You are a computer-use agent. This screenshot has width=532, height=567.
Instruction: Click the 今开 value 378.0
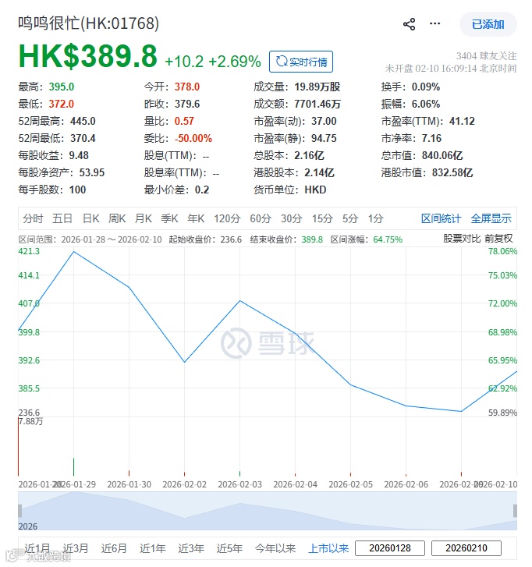point(187,87)
